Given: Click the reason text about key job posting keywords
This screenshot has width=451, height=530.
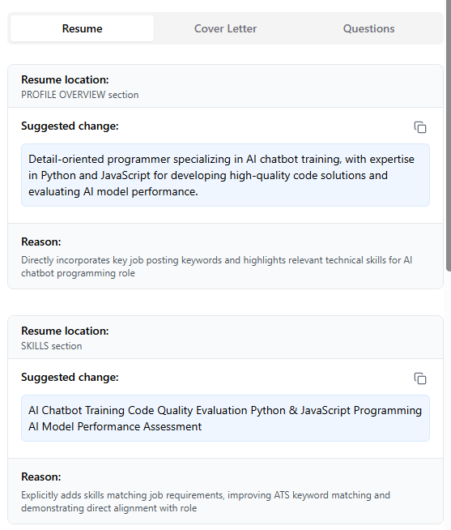Looking at the screenshot, I should [x=216, y=267].
